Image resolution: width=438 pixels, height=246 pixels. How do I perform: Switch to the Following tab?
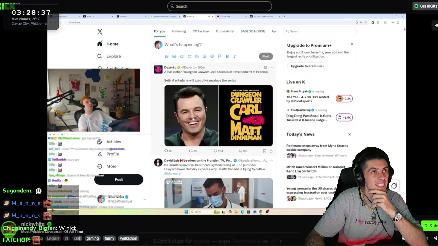179,31
